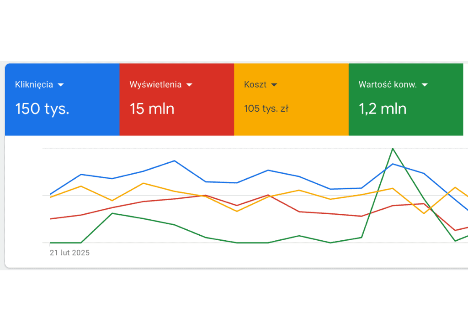Click the Wyświetlenia label text
This screenshot has width=468, height=331.
(155, 85)
